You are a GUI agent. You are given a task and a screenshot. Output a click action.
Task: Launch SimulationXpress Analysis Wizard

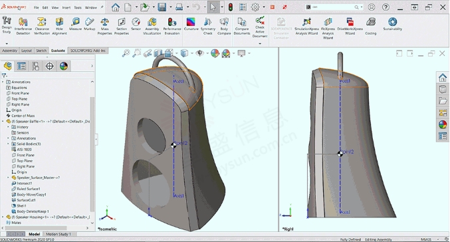[x=306, y=26]
